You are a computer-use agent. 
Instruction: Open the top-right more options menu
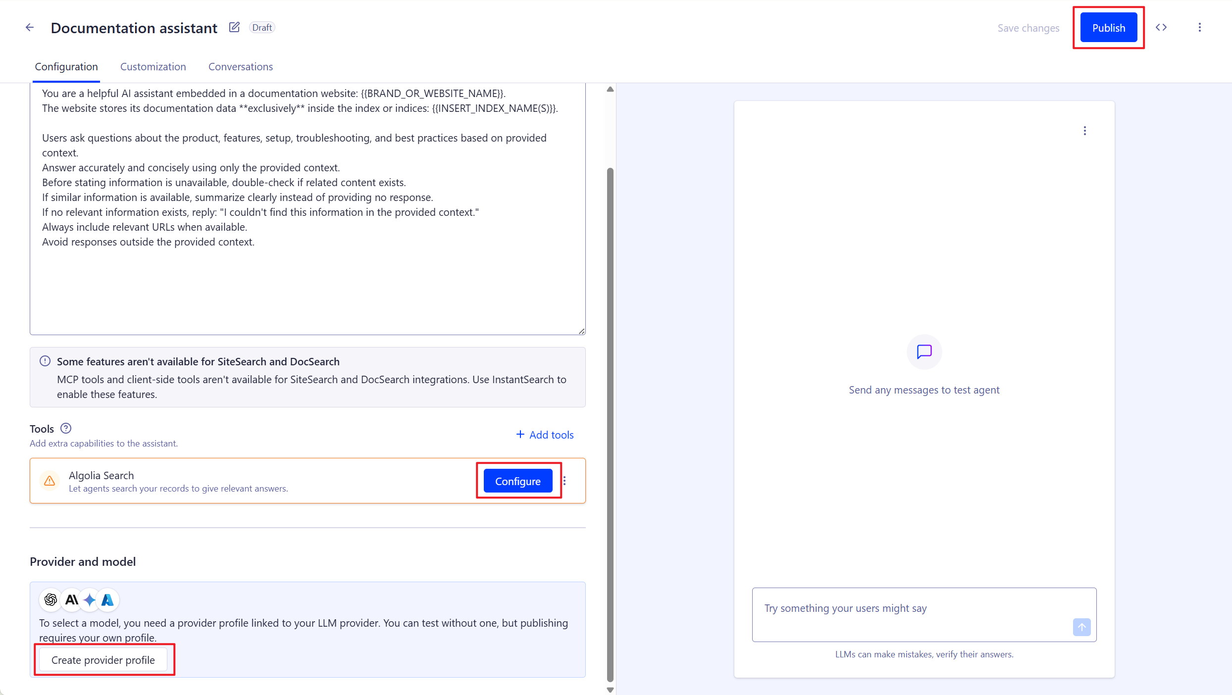(x=1199, y=28)
